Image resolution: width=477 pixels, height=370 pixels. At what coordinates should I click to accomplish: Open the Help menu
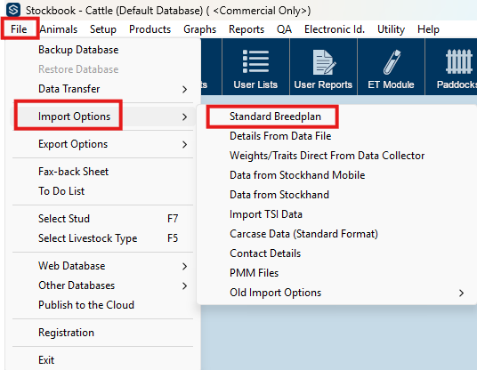428,29
